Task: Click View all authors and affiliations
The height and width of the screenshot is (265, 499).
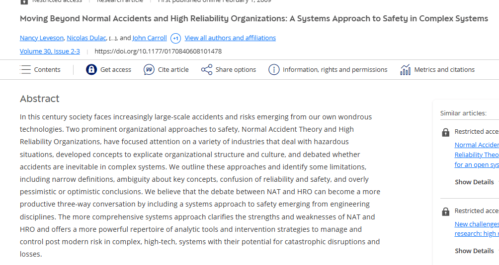Action: [x=230, y=38]
